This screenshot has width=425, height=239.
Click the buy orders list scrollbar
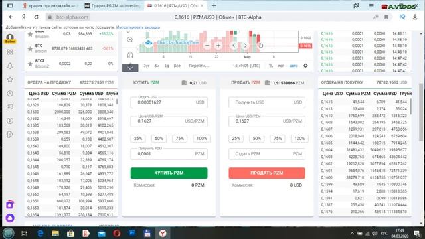tap(410, 106)
